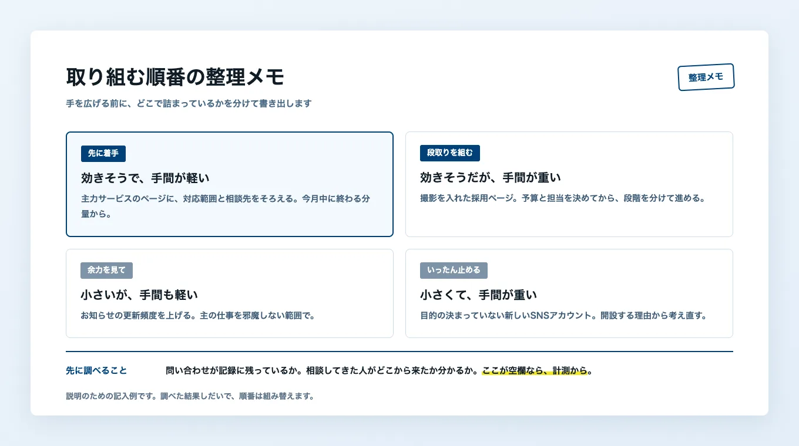799x446 pixels.
Task: Click heading 効きそうで、手間が軽い
Action: [x=145, y=178]
